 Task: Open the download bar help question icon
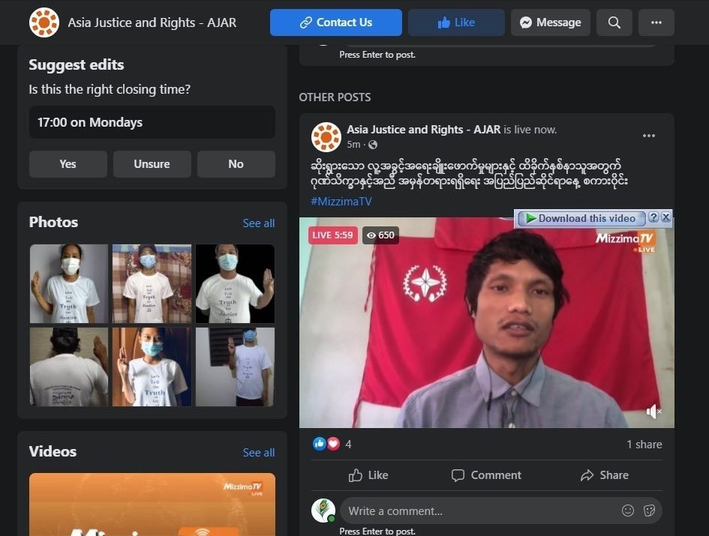point(653,217)
